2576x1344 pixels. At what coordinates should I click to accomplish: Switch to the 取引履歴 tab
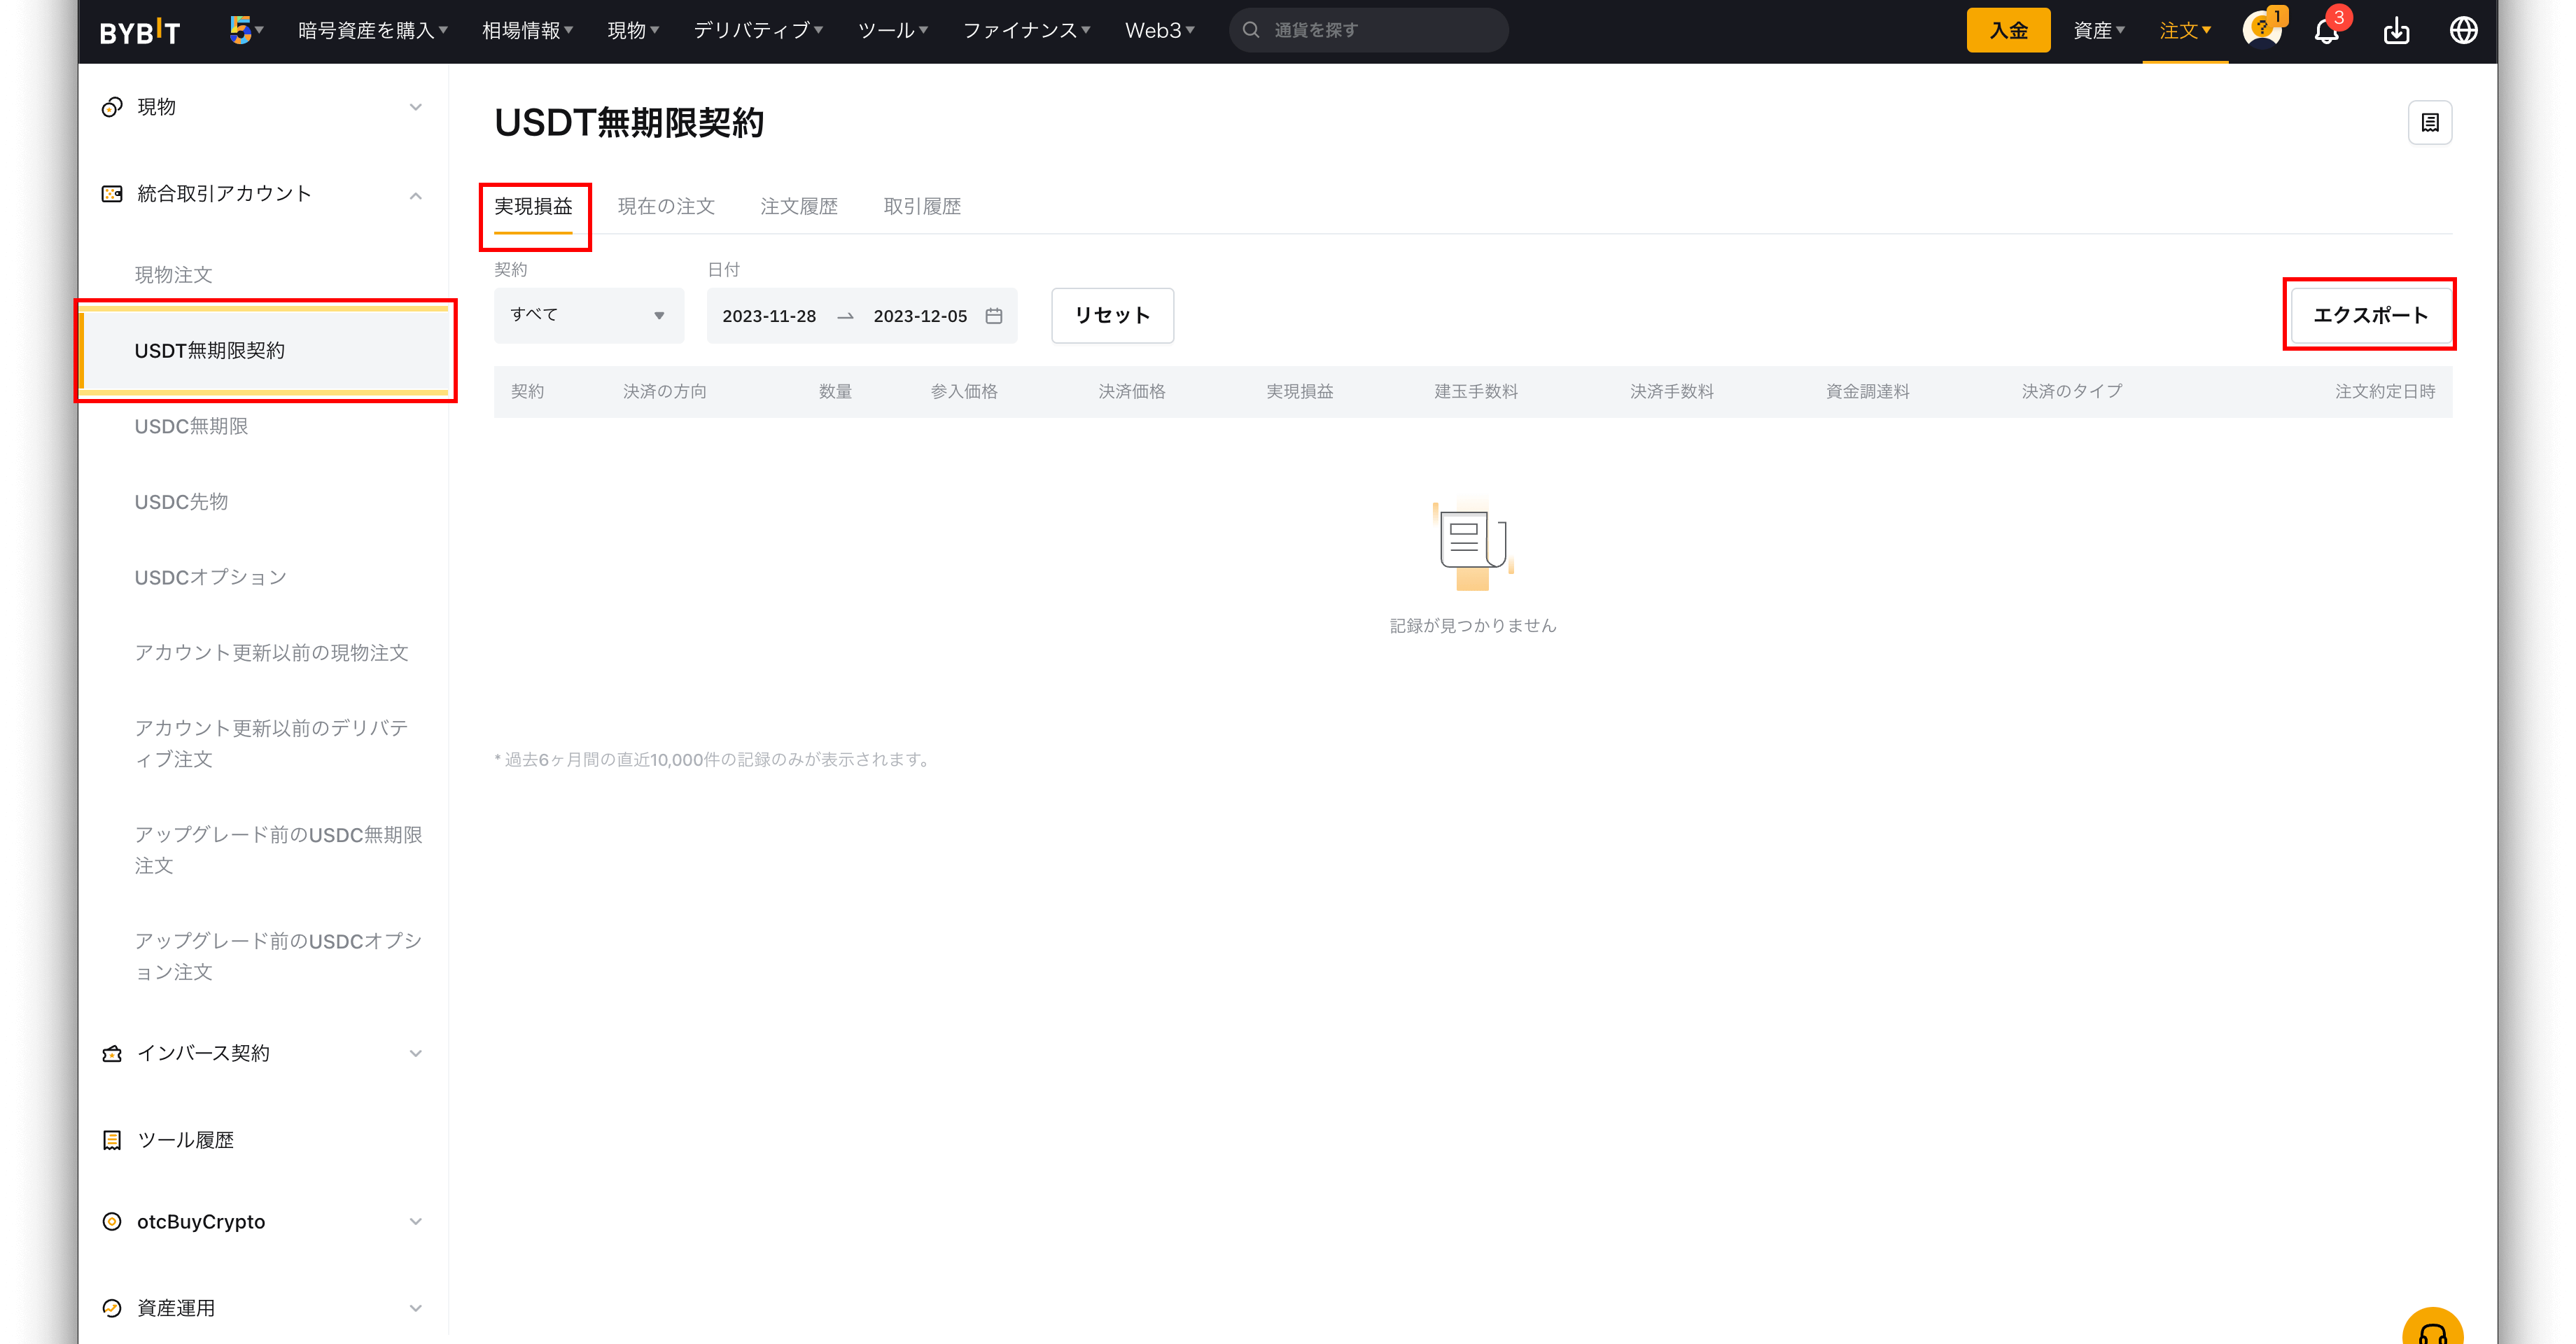coord(922,207)
